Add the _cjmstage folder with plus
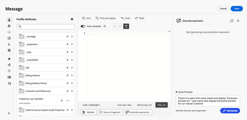 click(68, 36)
